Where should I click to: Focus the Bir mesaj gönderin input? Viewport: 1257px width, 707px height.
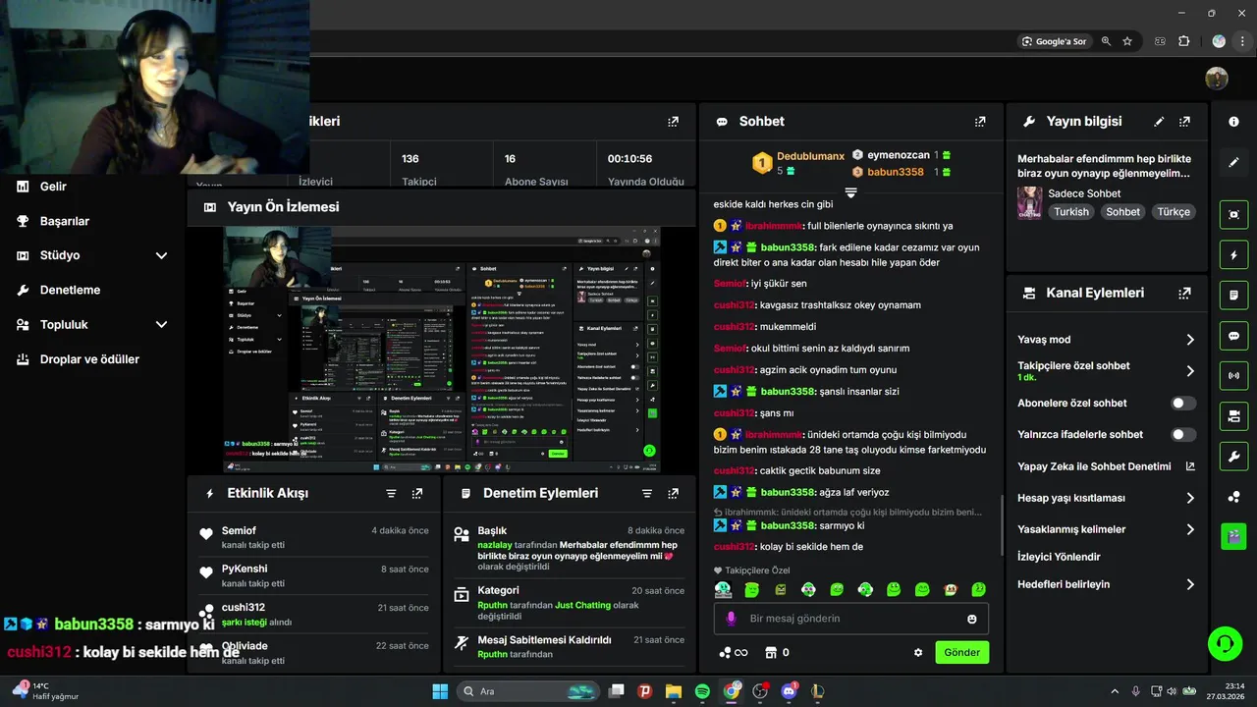(850, 619)
